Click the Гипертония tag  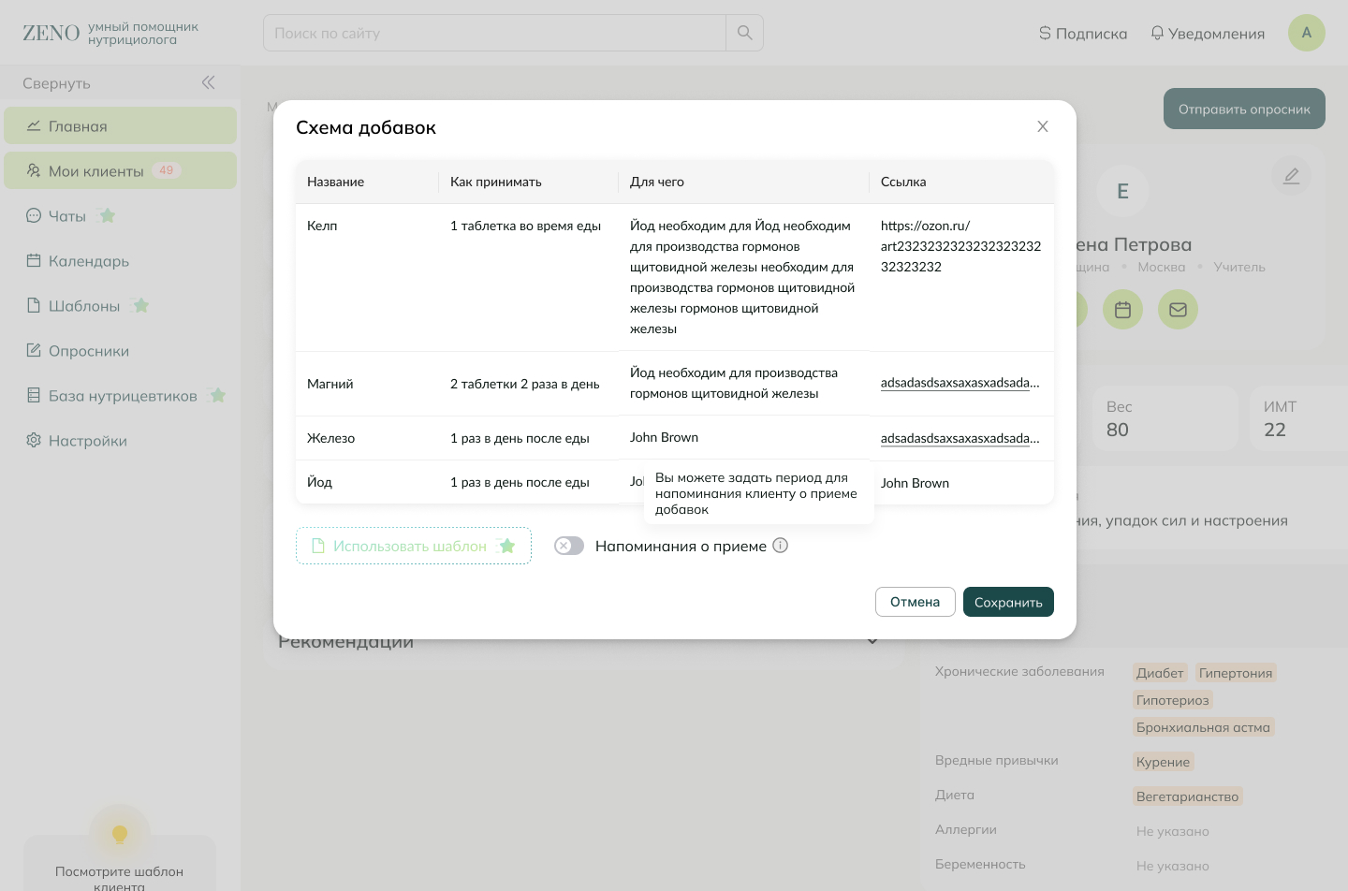pos(1236,673)
